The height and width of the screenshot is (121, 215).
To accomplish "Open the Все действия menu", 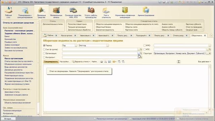I will click(204, 62).
